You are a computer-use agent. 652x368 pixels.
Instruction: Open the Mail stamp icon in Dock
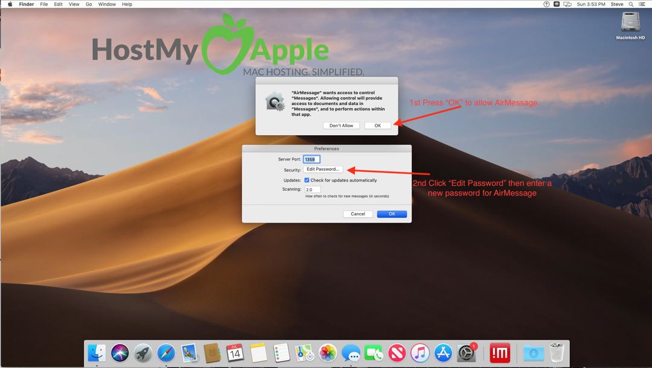point(189,354)
